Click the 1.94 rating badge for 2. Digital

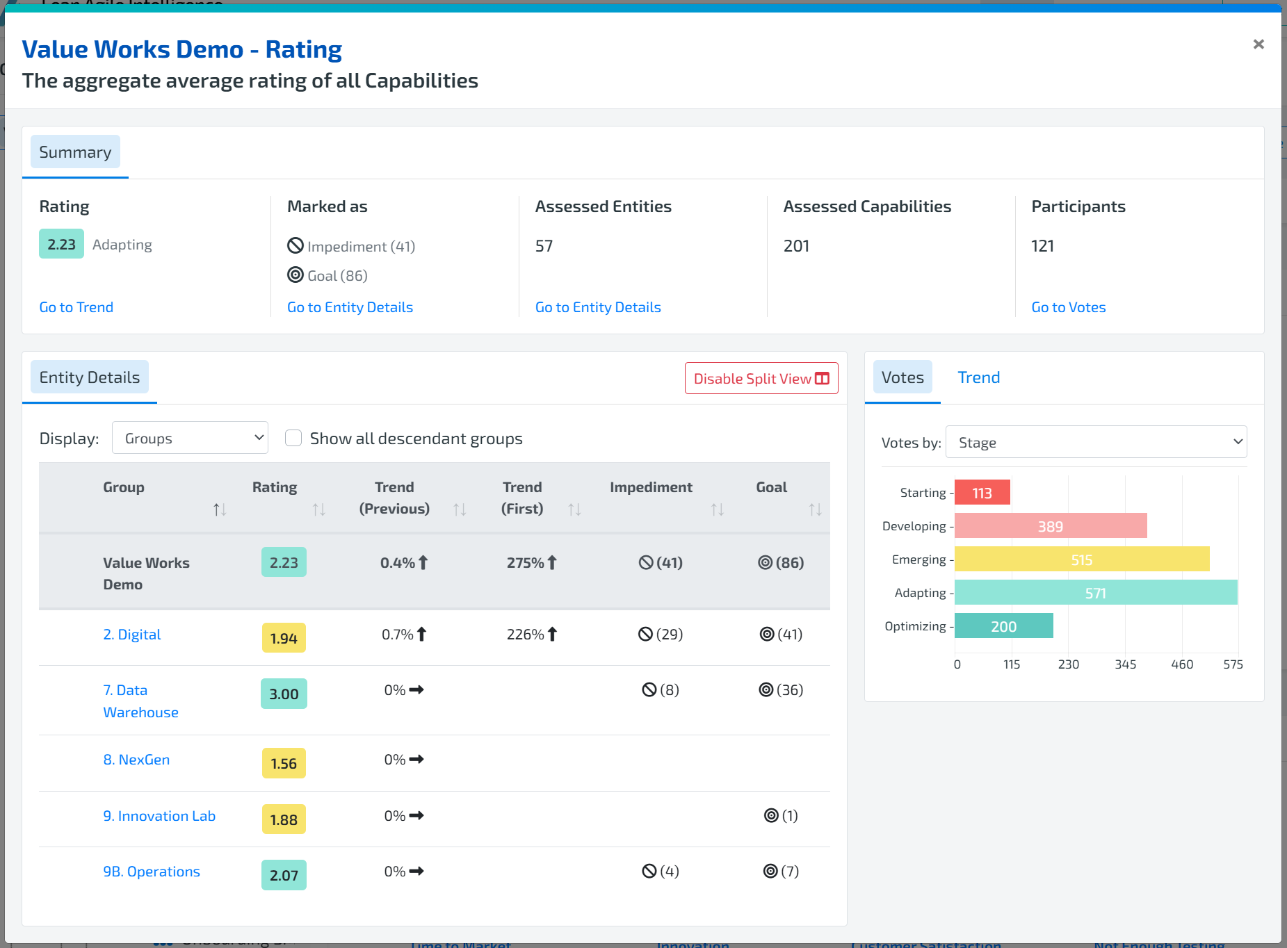tap(284, 637)
